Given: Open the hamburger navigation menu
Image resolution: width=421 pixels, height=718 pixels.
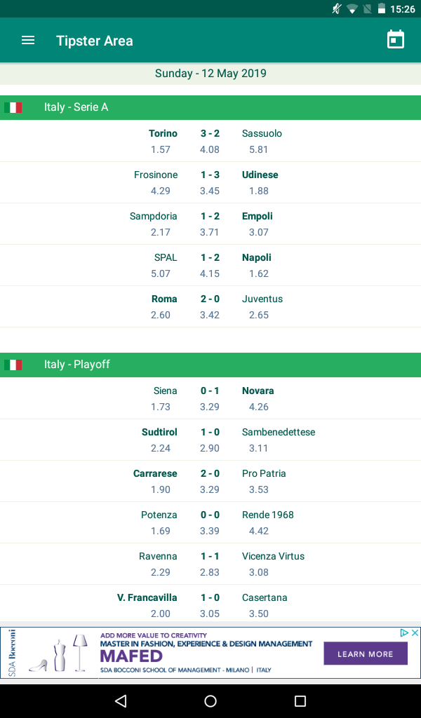Looking at the screenshot, I should pyautogui.click(x=28, y=40).
